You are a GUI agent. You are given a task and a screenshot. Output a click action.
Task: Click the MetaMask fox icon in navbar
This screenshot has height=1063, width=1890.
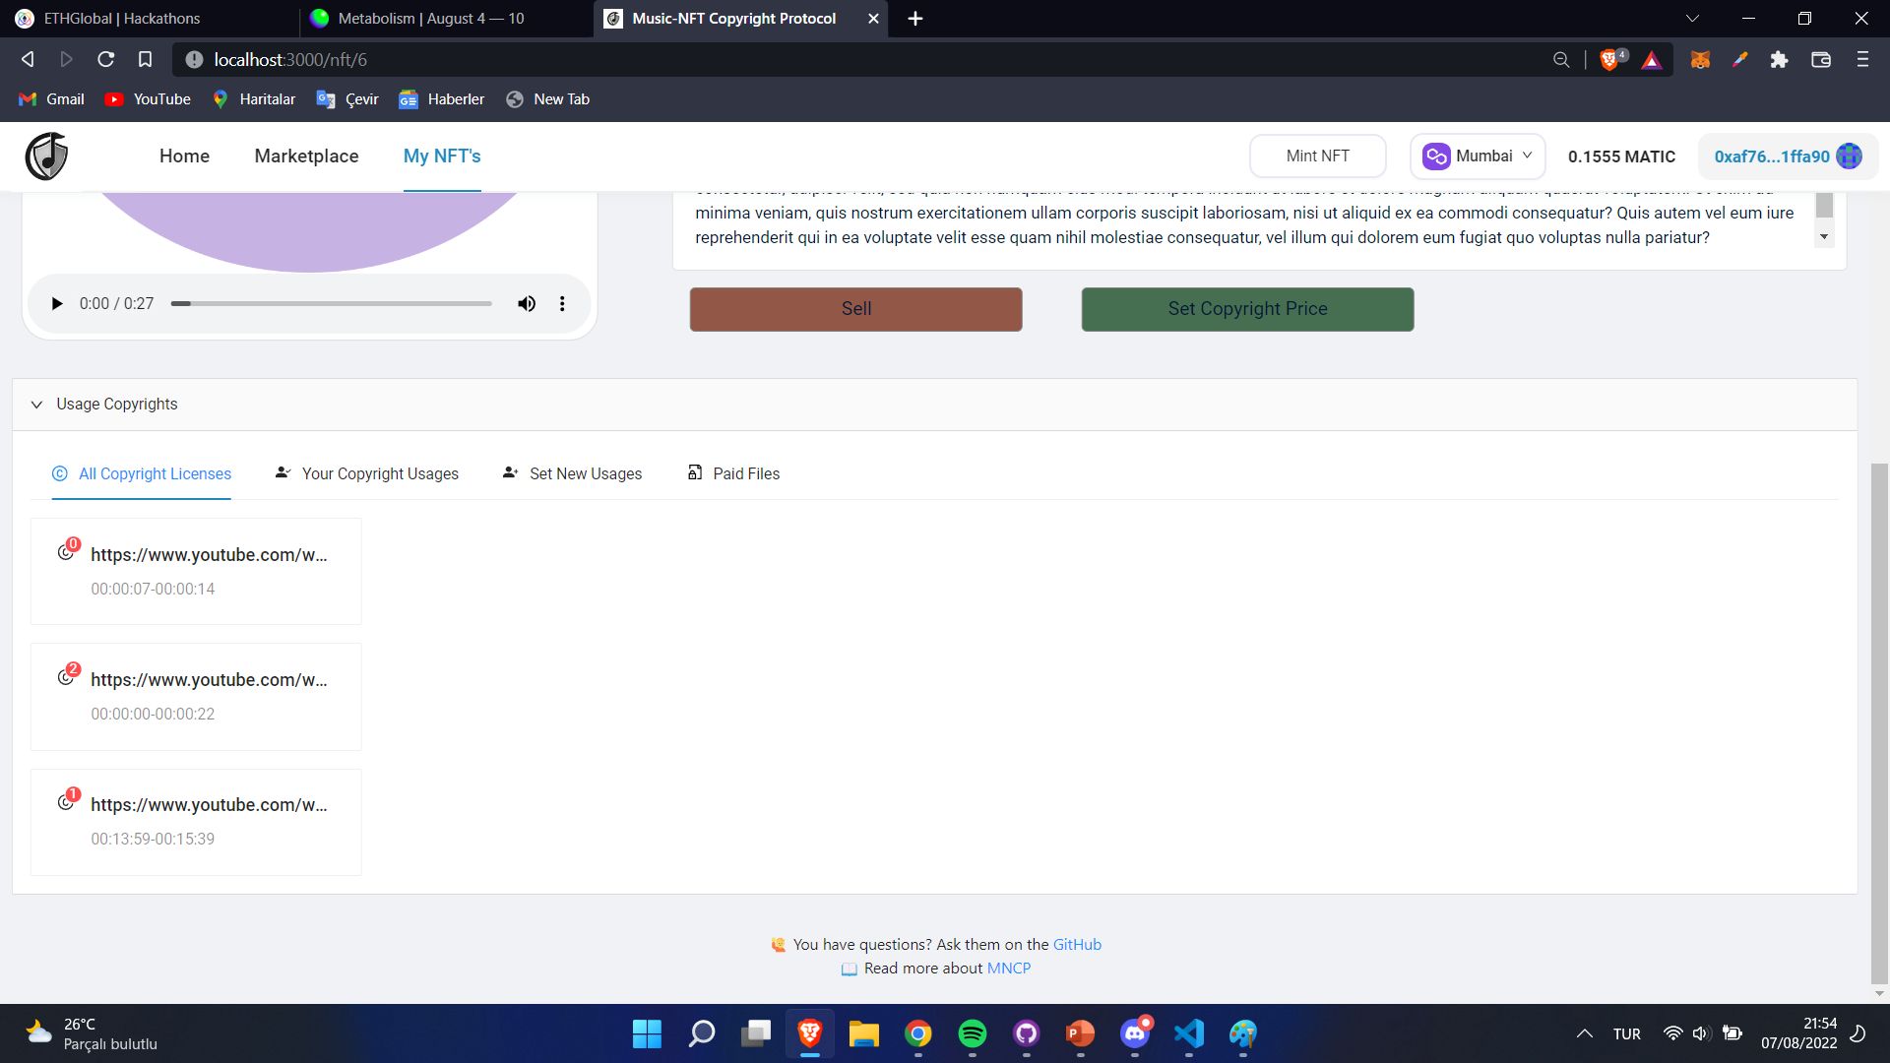(1702, 60)
